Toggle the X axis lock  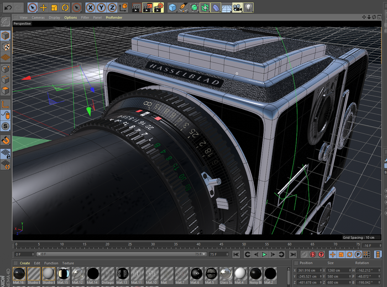coord(91,8)
